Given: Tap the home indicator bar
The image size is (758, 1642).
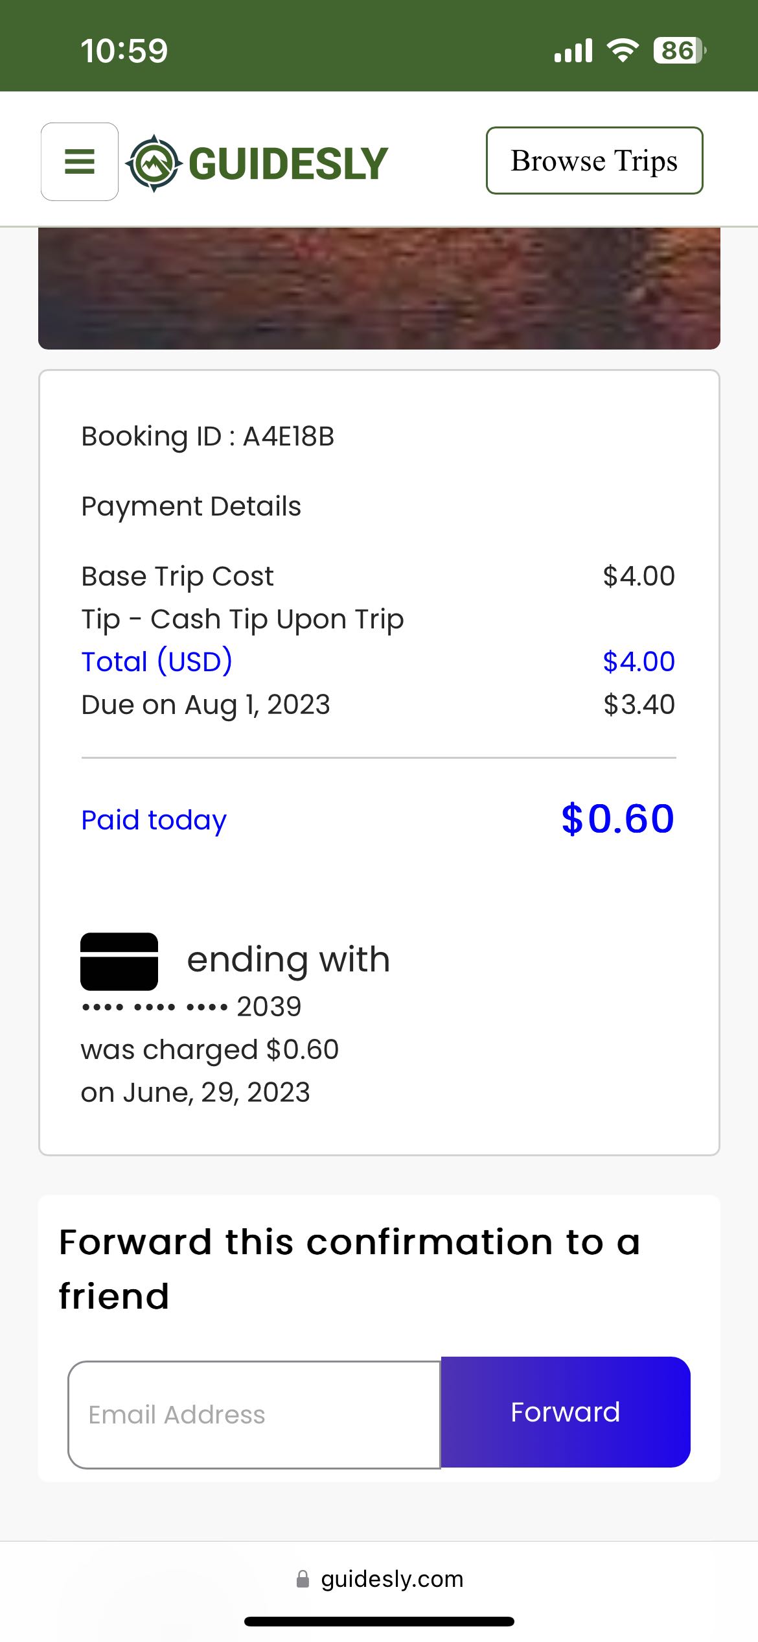Looking at the screenshot, I should click(379, 1621).
